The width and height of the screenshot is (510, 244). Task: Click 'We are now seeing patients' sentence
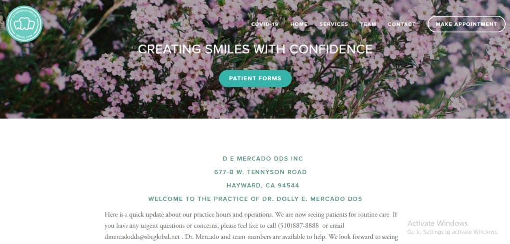pyautogui.click(x=332, y=215)
